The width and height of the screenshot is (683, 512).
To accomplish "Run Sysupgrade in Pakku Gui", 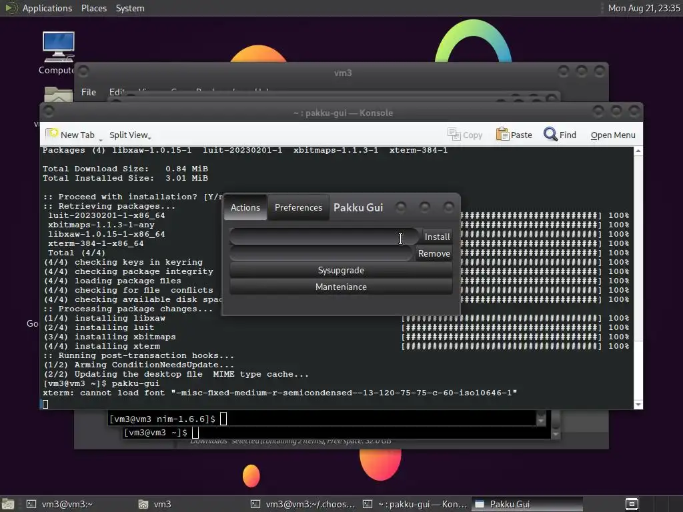I will pos(341,271).
